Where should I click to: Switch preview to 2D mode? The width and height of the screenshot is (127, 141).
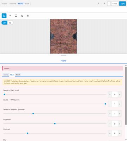tap(5, 23)
